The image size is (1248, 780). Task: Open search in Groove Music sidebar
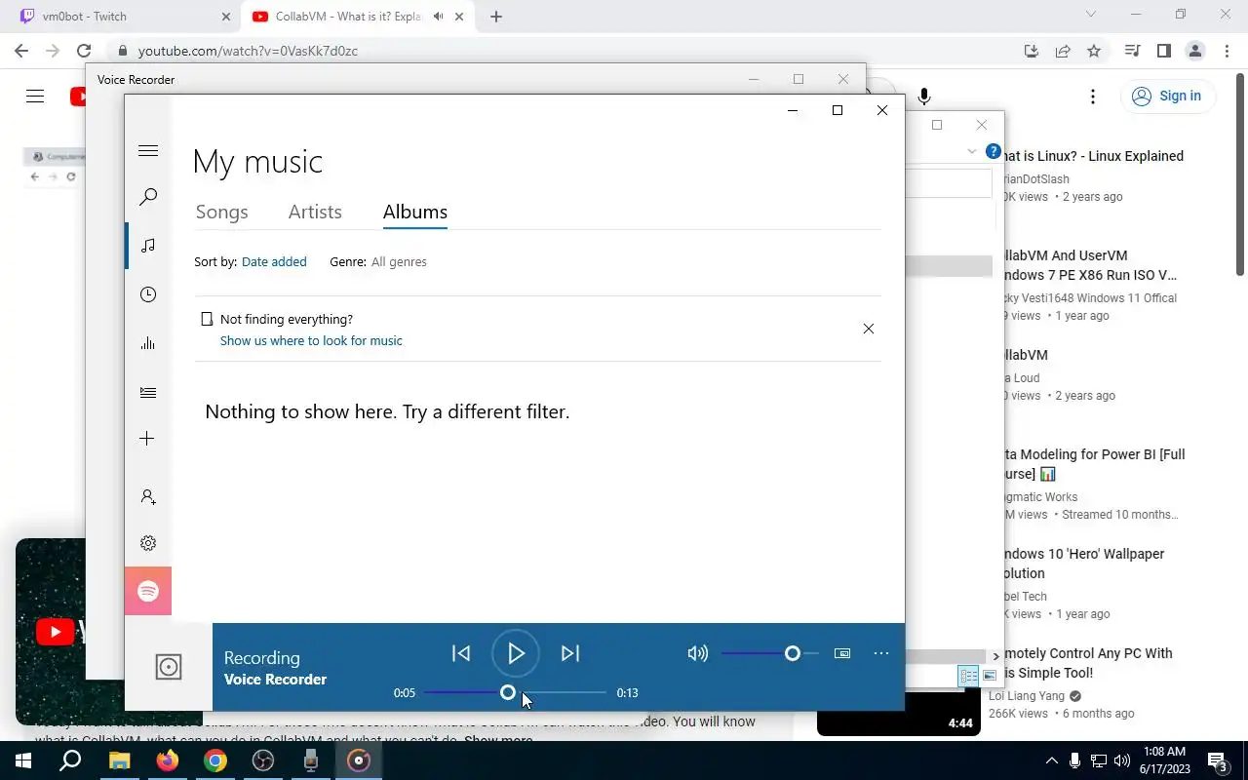pos(148,197)
